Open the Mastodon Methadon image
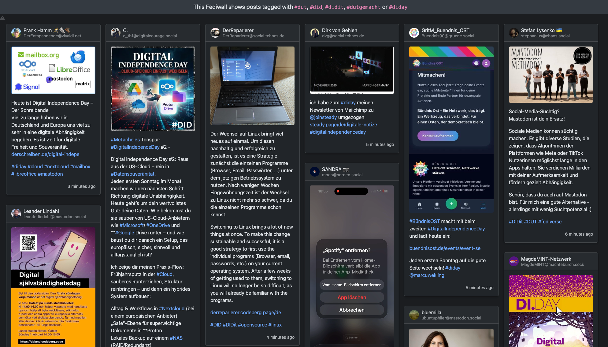Screen dimensions: 608x347 [x=551, y=75]
